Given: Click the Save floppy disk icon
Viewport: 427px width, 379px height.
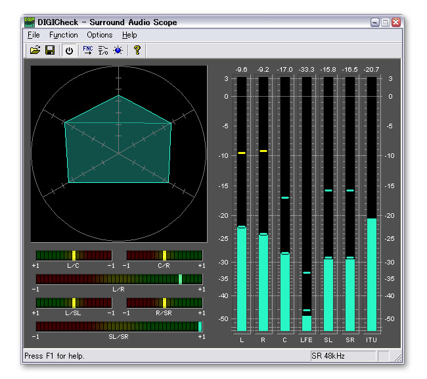Looking at the screenshot, I should pos(50,50).
